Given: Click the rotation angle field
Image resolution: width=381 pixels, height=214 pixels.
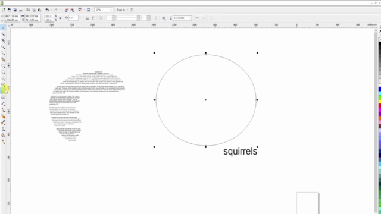Looking at the screenshot, I should (73, 18).
